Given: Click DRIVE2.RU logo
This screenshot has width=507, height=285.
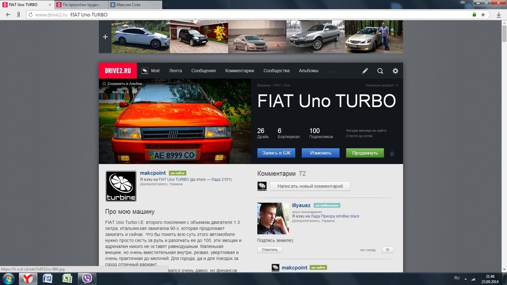Looking at the screenshot, I should click(118, 71).
